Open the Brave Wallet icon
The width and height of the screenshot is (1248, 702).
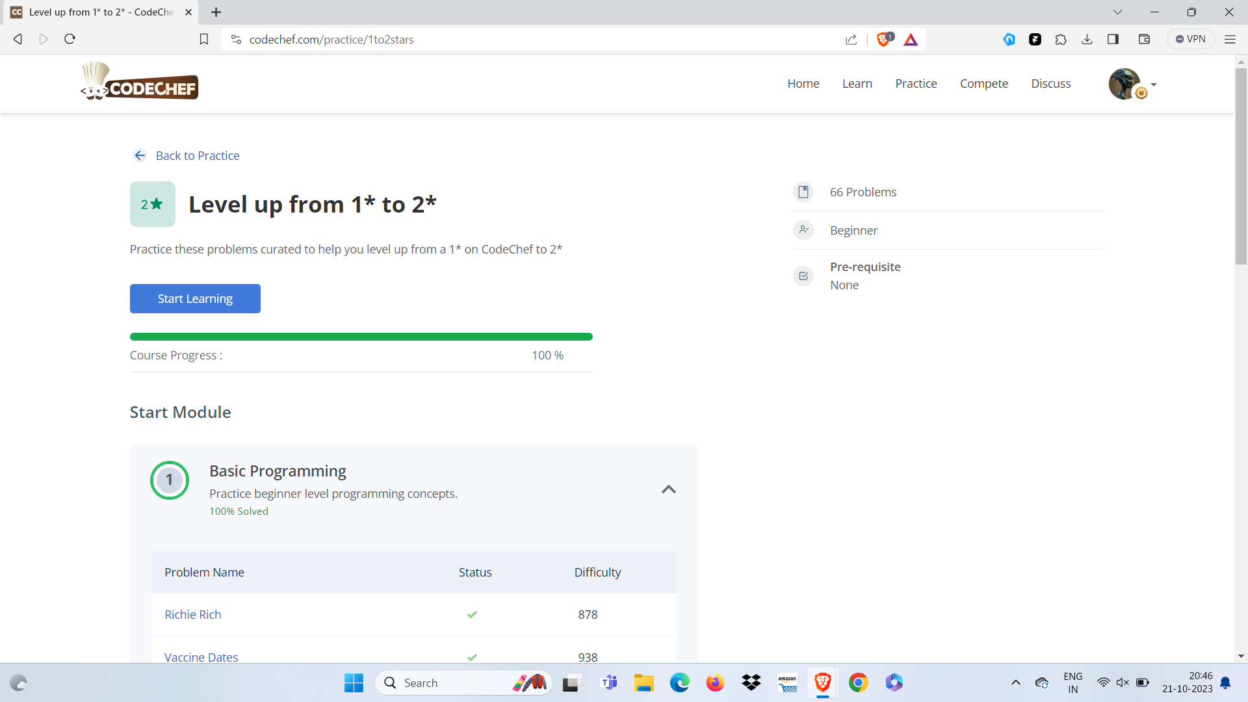pyautogui.click(x=1144, y=40)
